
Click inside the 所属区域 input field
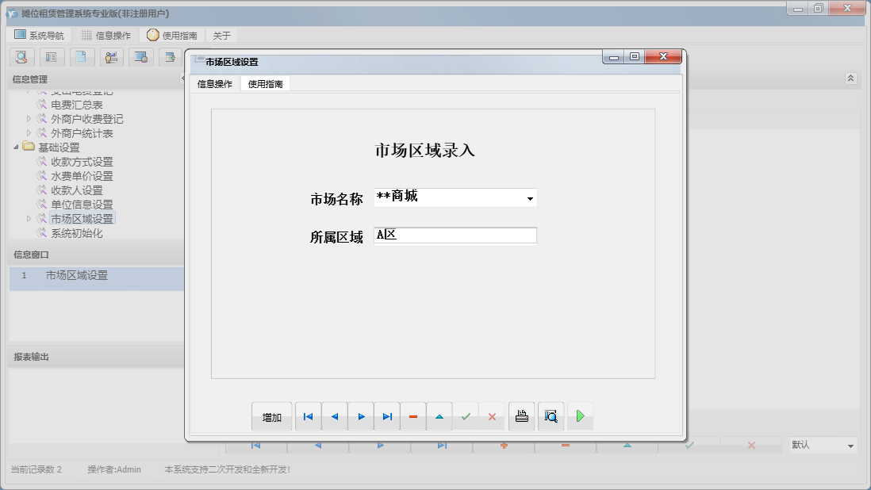452,235
